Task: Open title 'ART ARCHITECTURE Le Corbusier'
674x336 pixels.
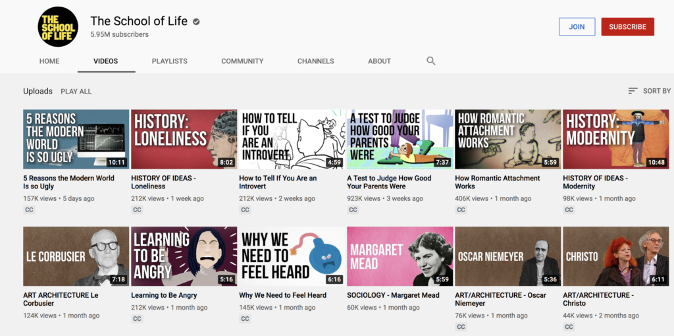Action: 61,299
